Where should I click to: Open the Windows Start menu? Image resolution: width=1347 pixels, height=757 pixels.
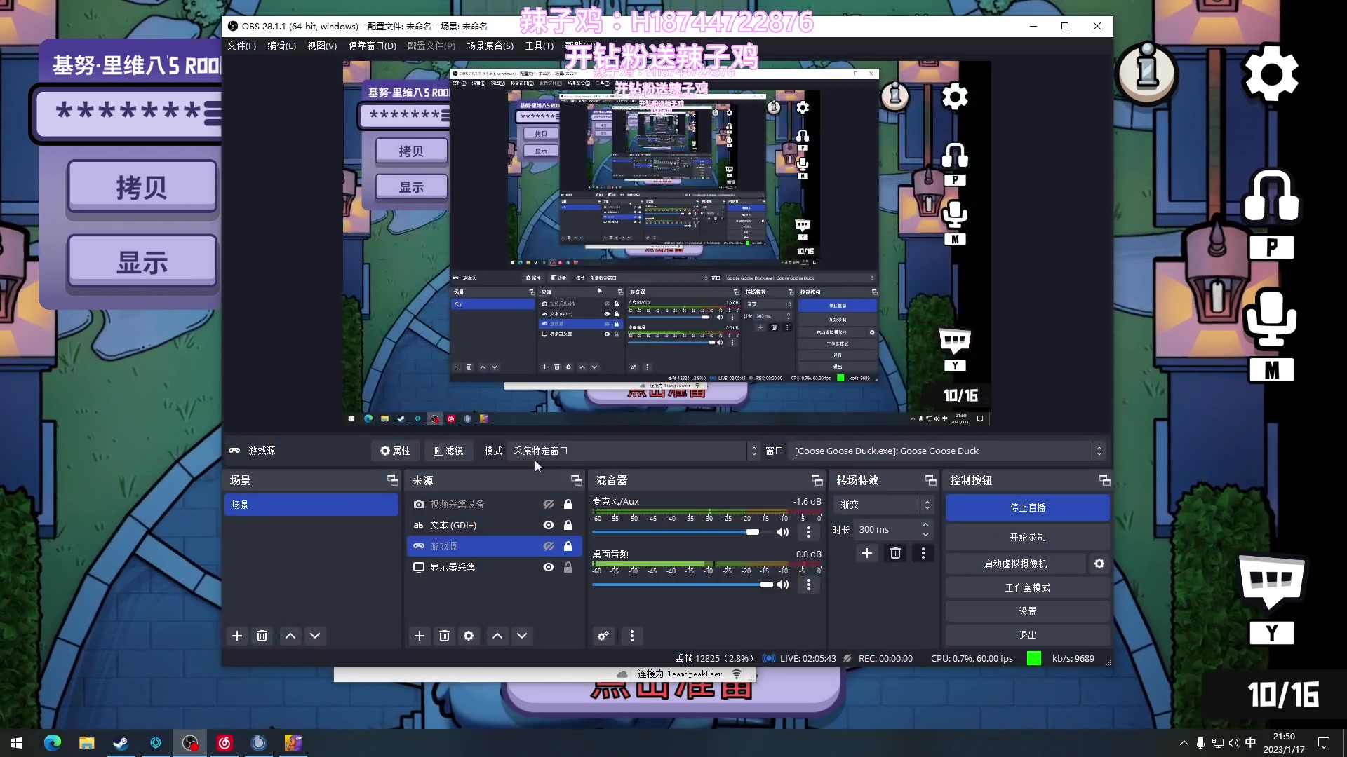(x=17, y=743)
